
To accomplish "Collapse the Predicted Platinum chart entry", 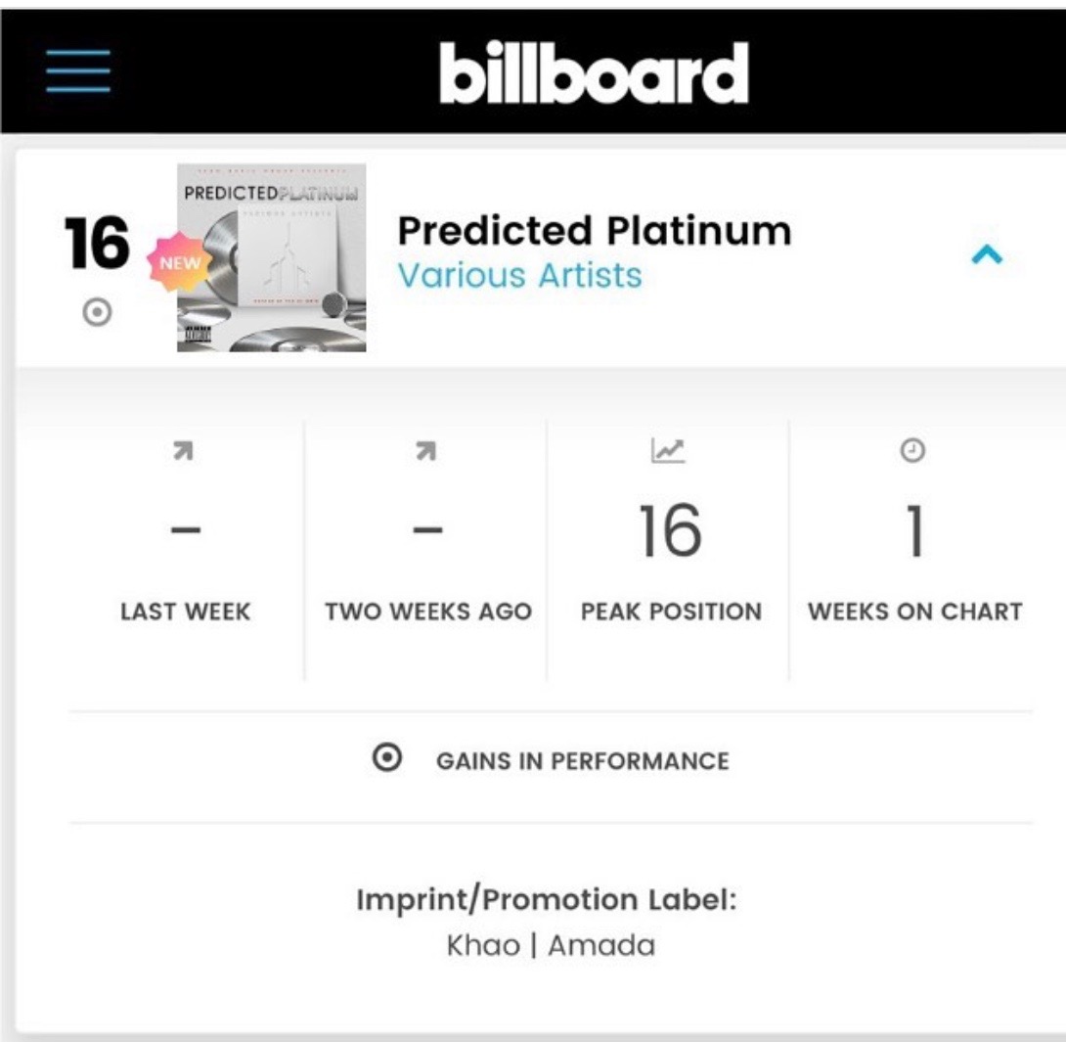I will click(x=987, y=255).
